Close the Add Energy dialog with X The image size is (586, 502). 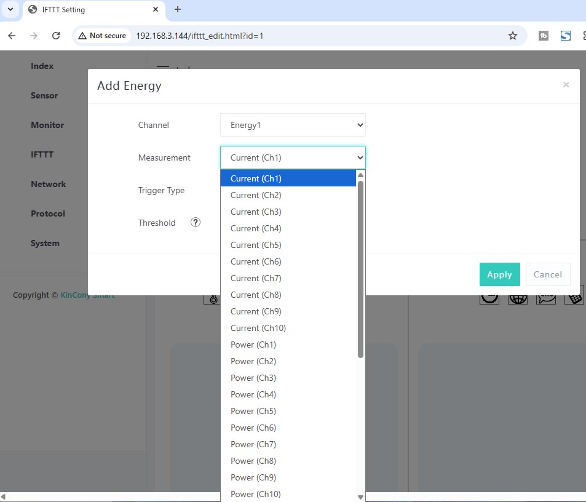coord(566,85)
